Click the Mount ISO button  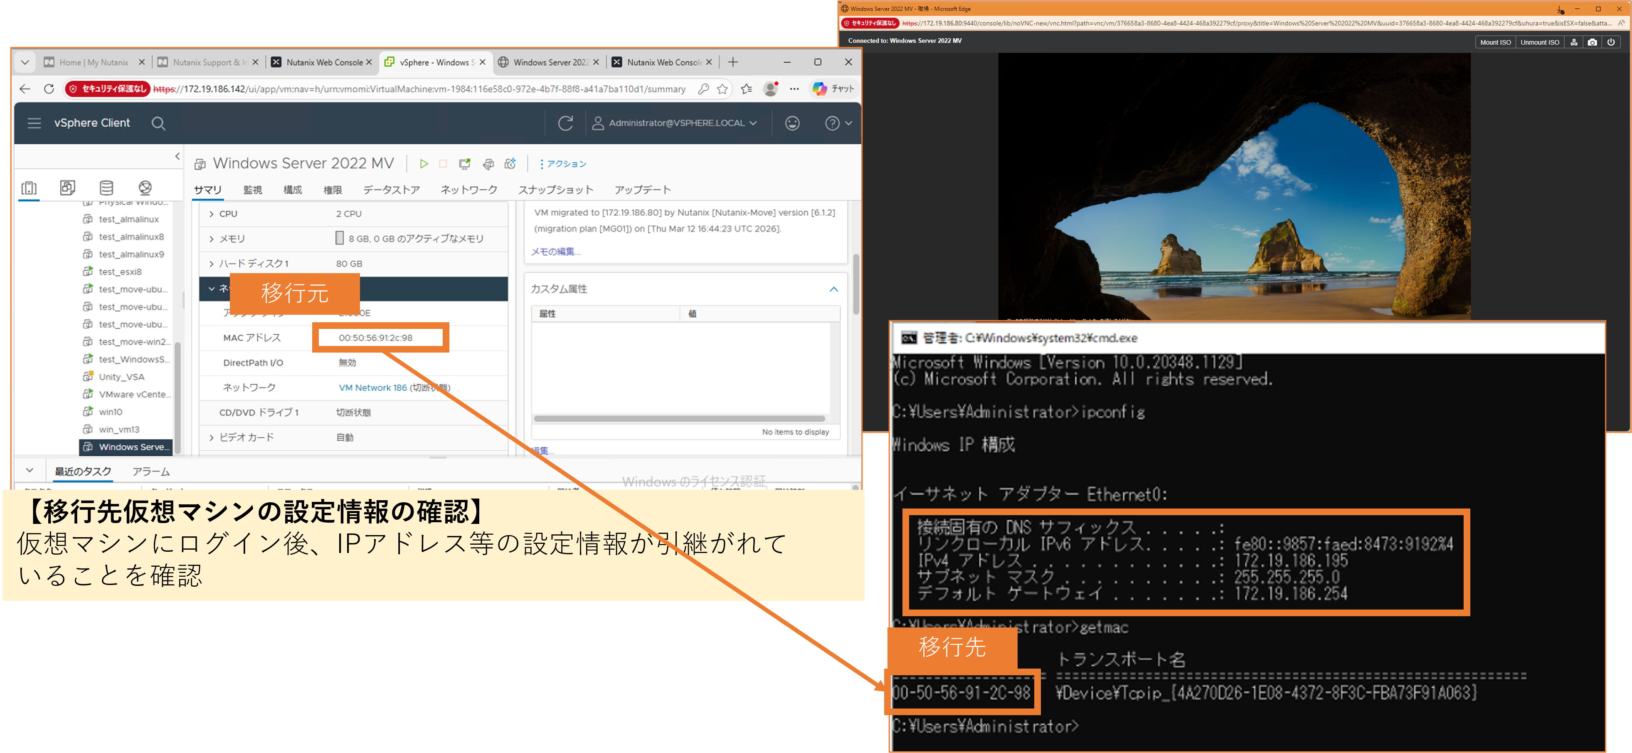coord(1495,42)
